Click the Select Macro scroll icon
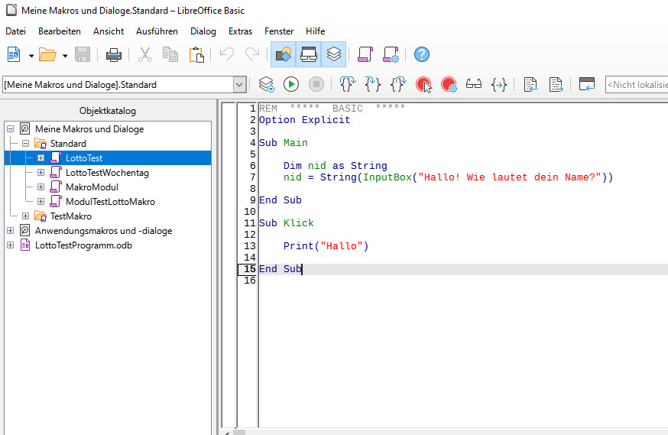This screenshot has width=668, height=435. [x=365, y=54]
